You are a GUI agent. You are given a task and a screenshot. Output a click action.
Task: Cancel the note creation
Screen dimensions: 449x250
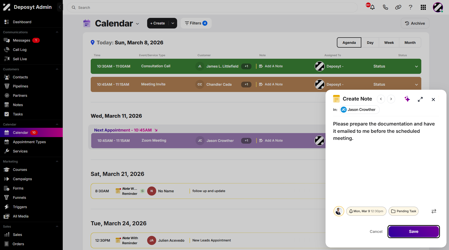click(376, 232)
